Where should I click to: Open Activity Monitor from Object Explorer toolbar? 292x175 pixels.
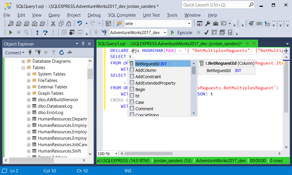tap(69, 52)
